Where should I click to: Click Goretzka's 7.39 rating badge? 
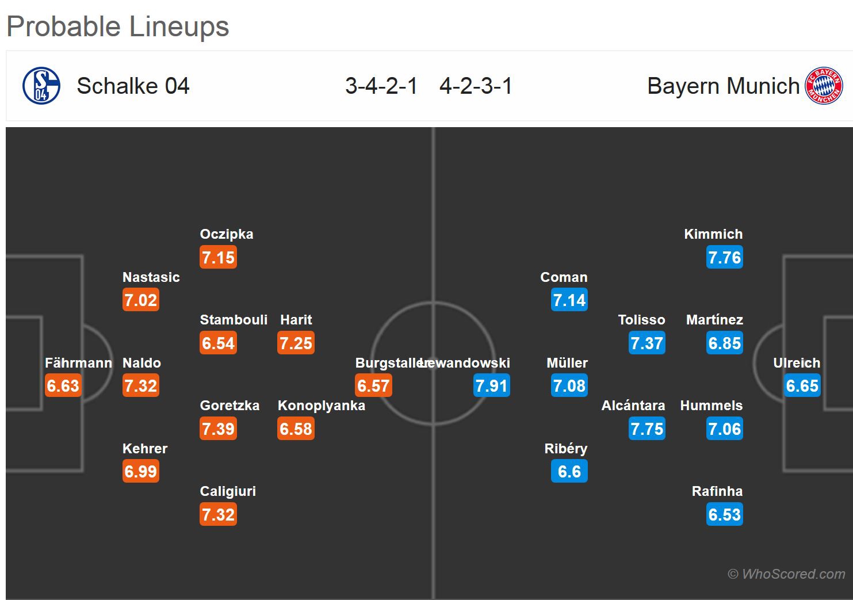(219, 429)
